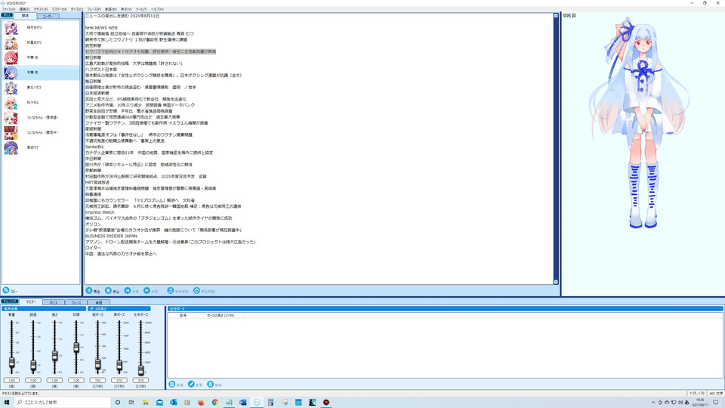Viewport: 725px width, 408px height.
Task: Click the 音量 value field showing 1.00
Action: click(x=11, y=380)
